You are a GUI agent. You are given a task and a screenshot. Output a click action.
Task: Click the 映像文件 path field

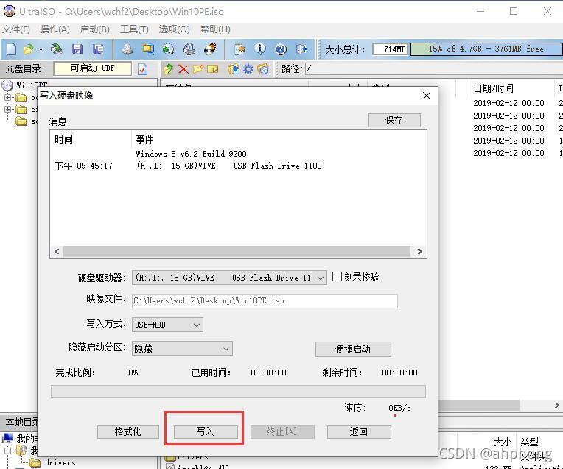pyautogui.click(x=265, y=300)
